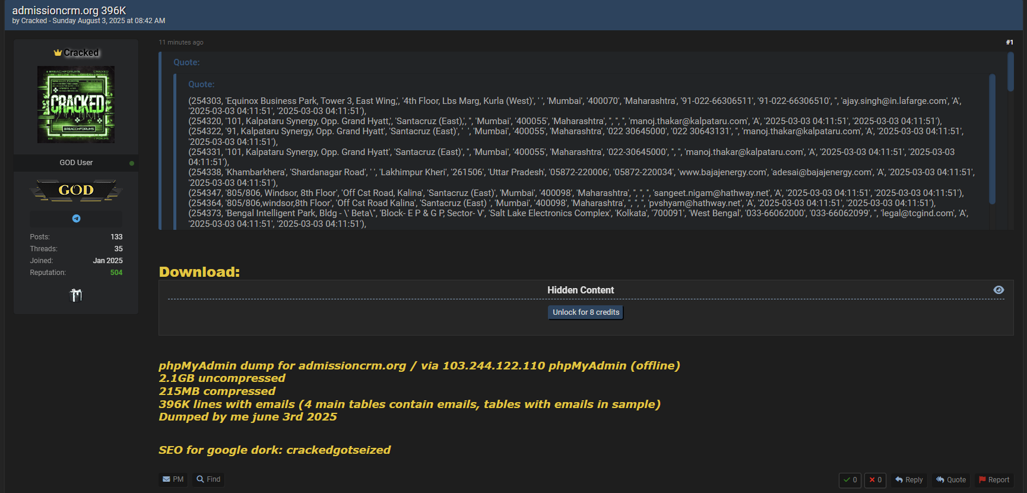This screenshot has height=493, width=1027.
Task: Click the Threads count 35
Action: [118, 249]
